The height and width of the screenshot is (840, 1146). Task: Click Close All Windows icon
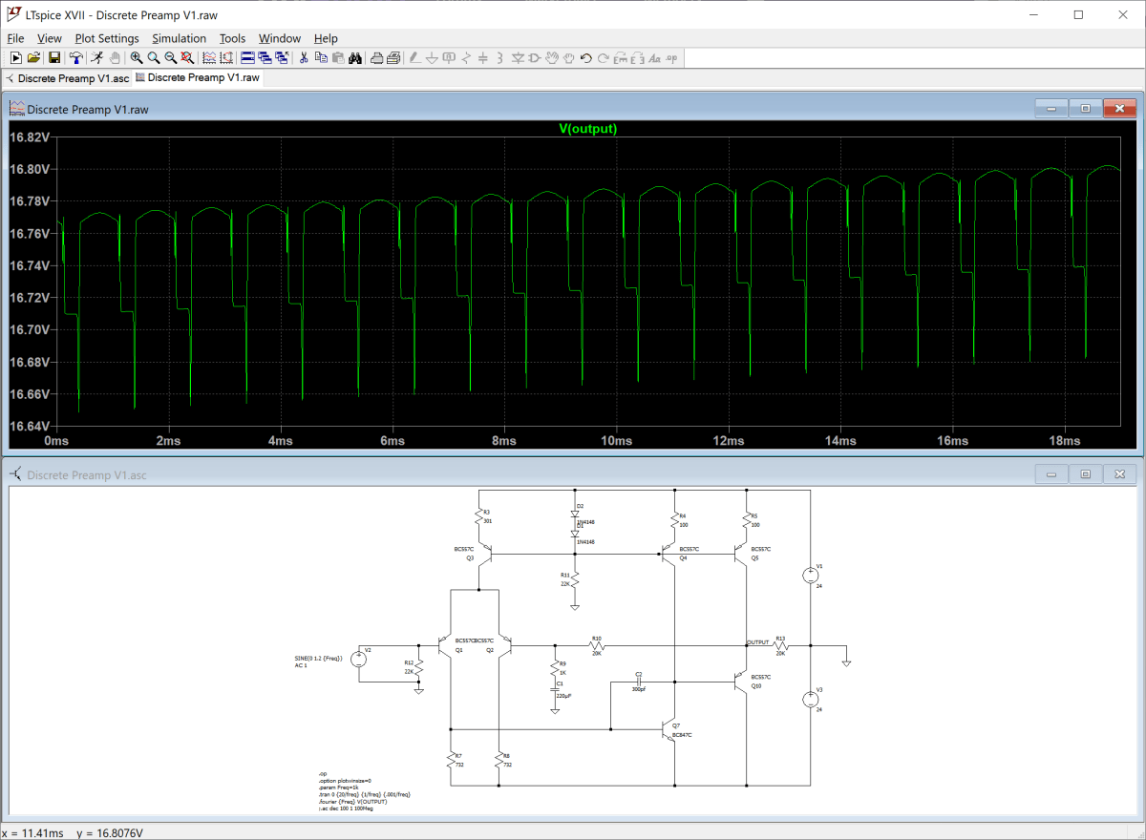[282, 58]
